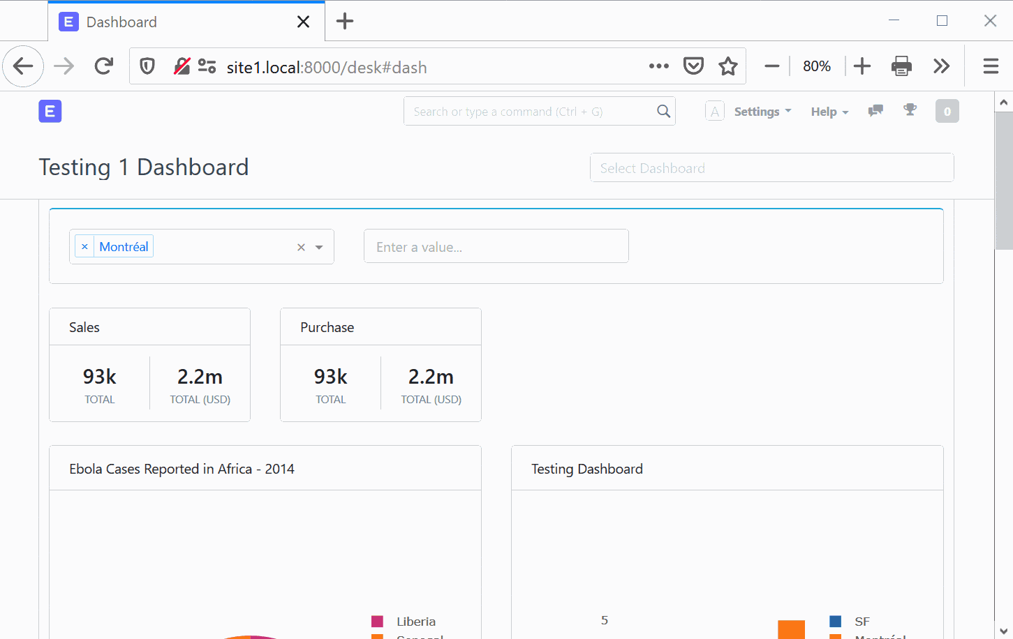Image resolution: width=1013 pixels, height=639 pixels.
Task: Open the ERPNext home logo
Action: 50,111
